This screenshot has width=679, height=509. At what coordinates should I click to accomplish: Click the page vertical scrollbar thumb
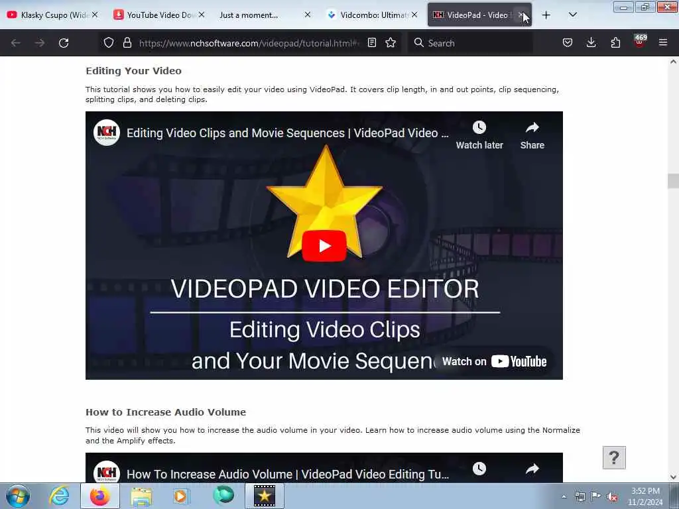(x=673, y=181)
